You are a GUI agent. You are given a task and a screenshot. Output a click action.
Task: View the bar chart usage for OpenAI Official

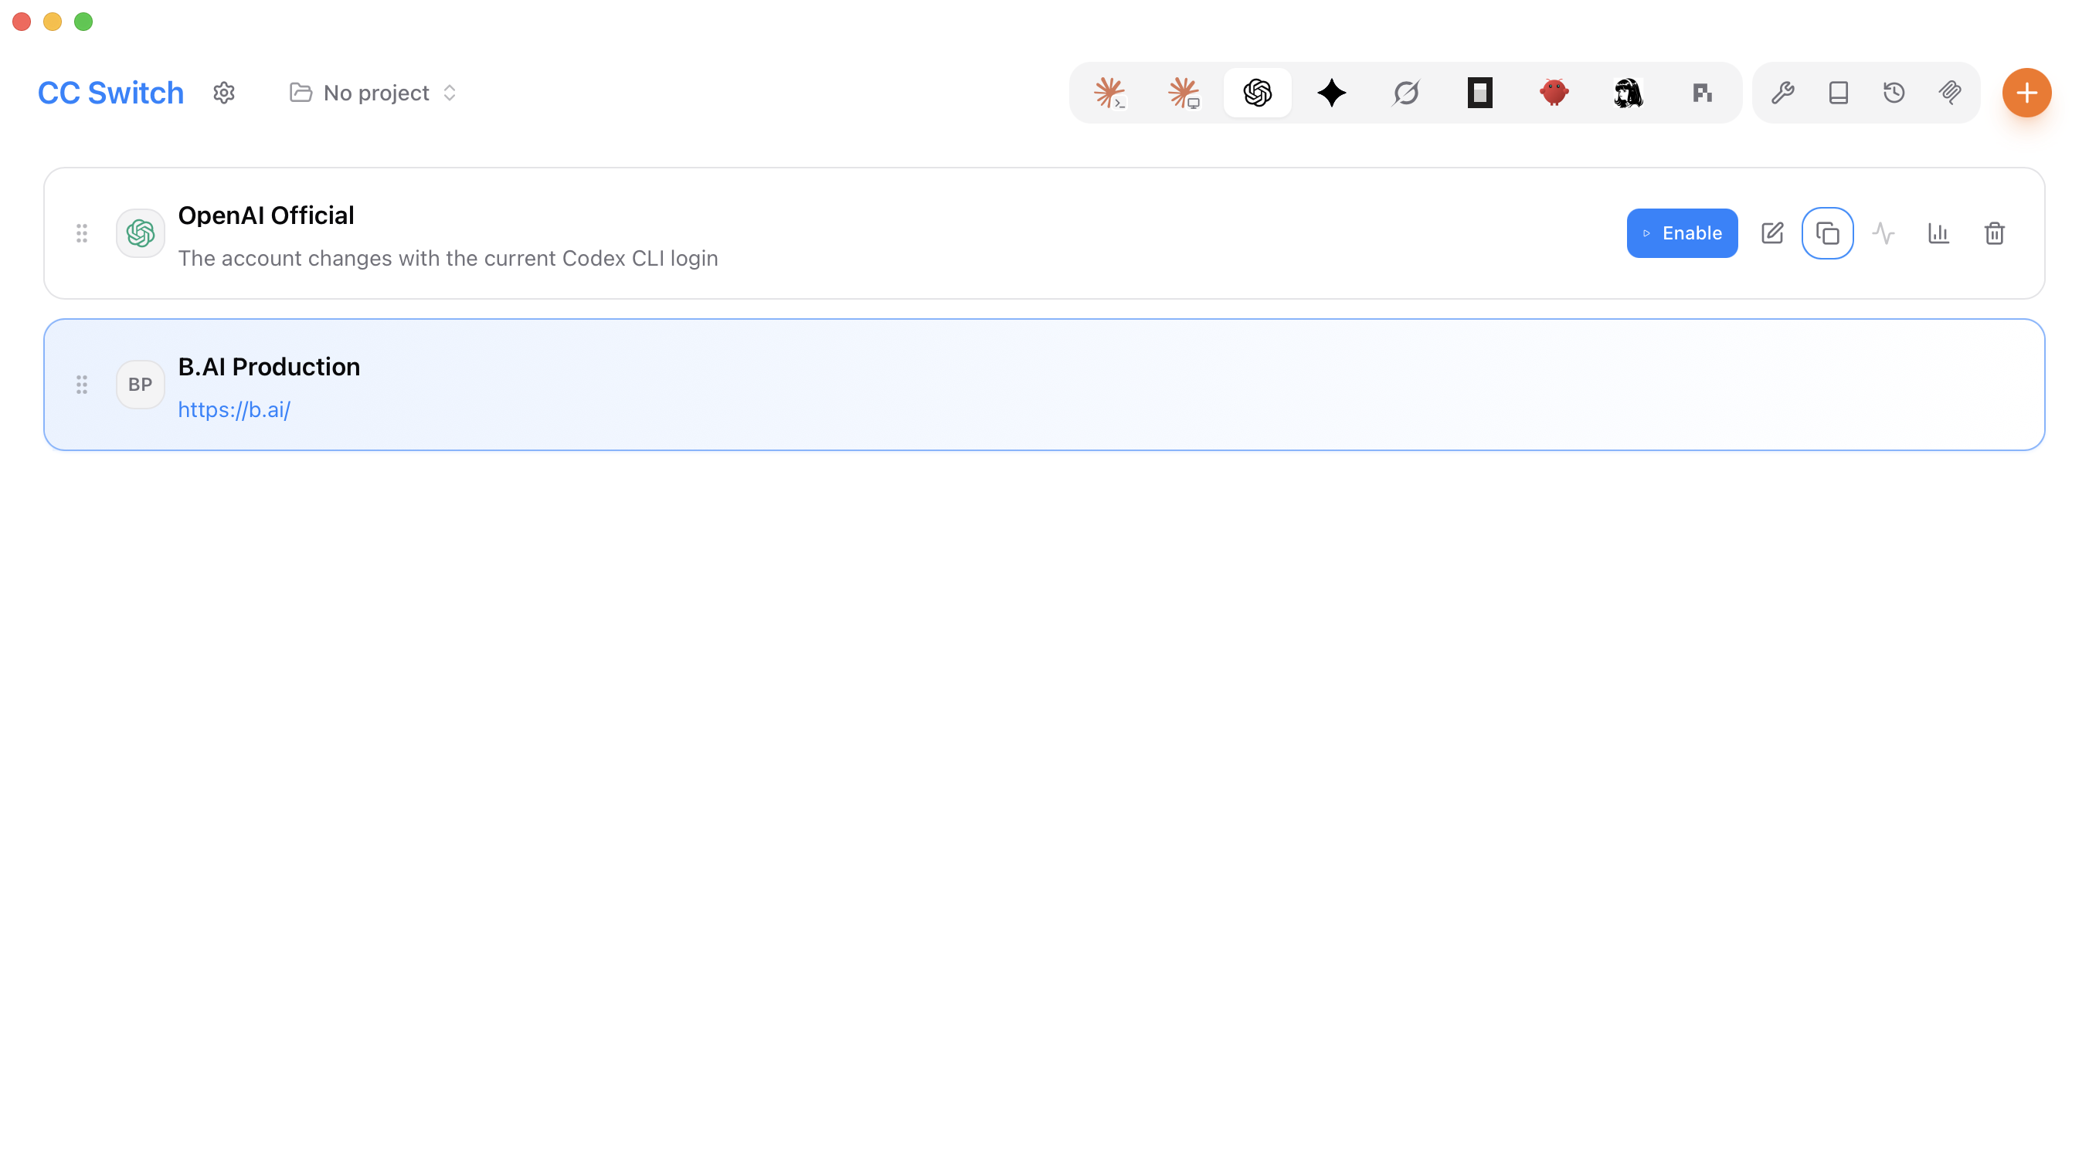click(1938, 233)
